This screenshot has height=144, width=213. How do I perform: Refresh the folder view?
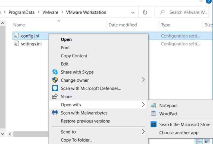(x=145, y=12)
